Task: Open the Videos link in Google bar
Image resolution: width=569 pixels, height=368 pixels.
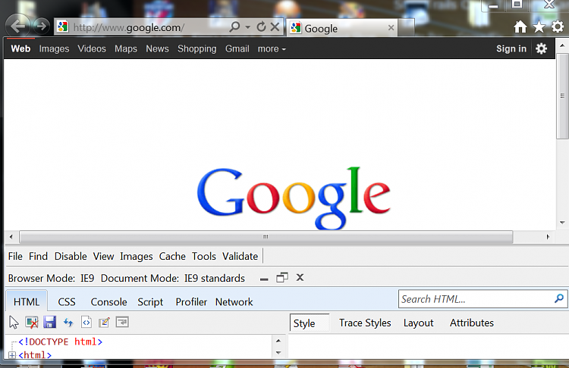Action: coord(92,48)
